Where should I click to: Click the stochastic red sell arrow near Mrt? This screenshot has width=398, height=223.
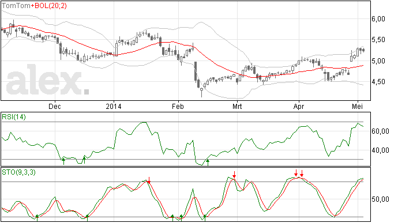tap(234, 174)
